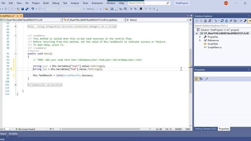
Task: Click the pending changes filter icon
Action: point(216,21)
